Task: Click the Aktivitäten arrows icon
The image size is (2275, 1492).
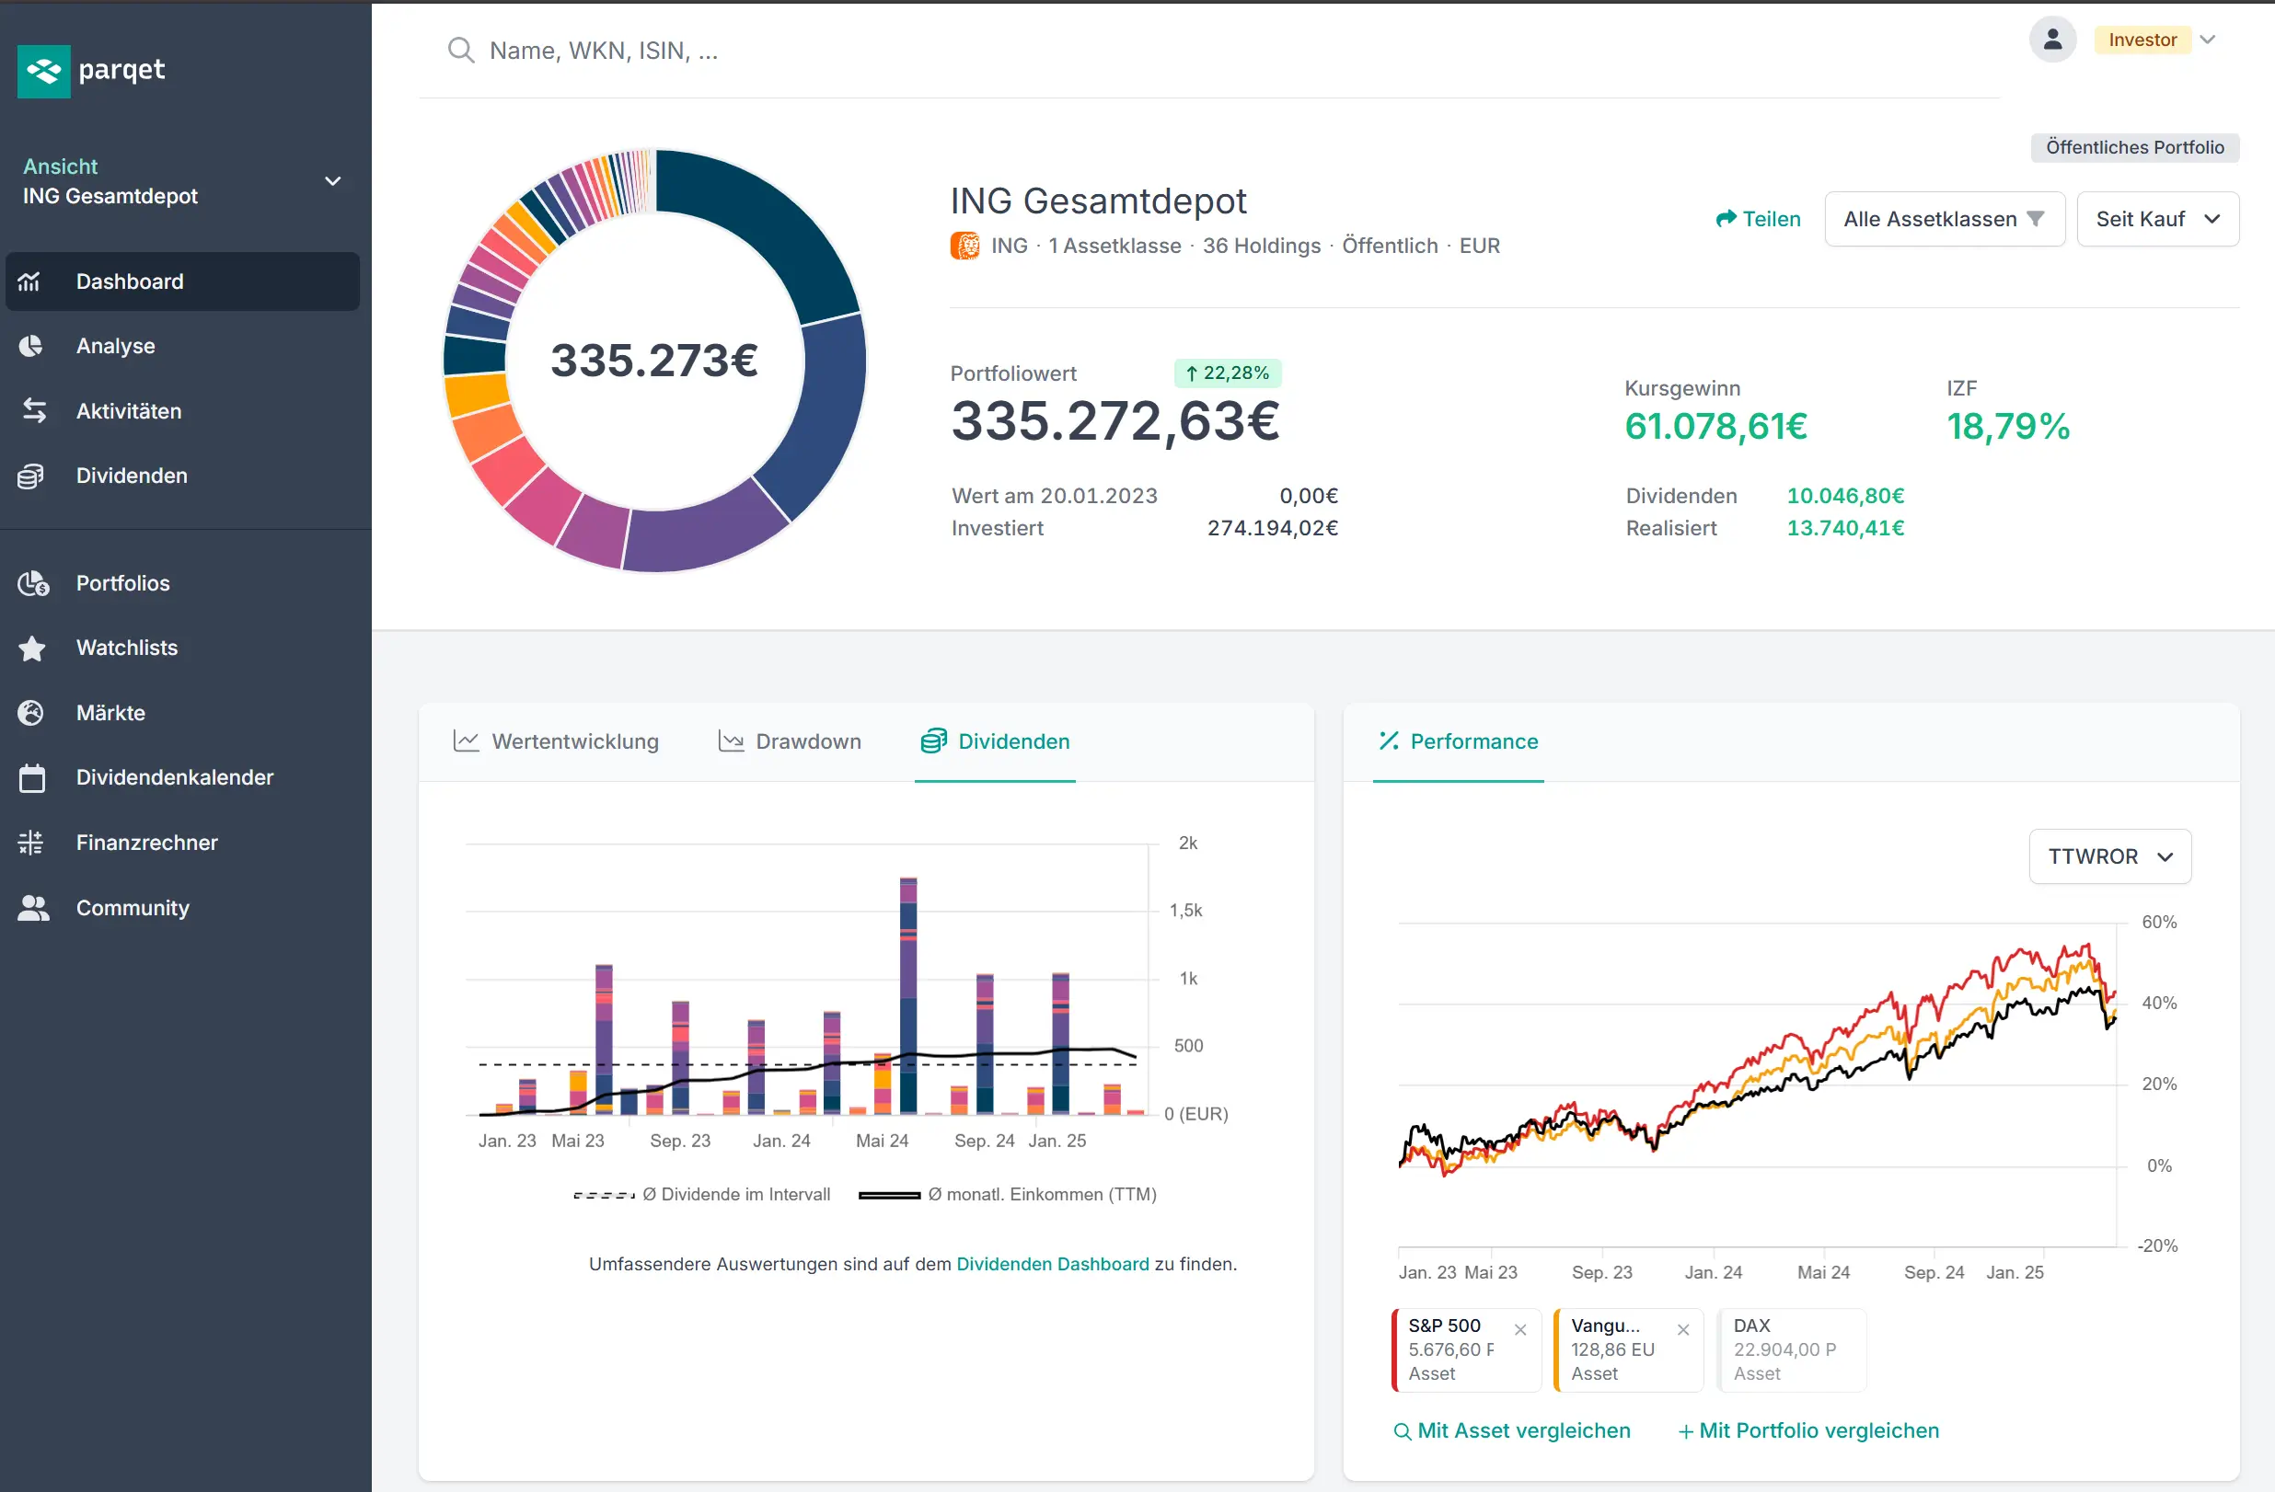Action: [x=33, y=411]
